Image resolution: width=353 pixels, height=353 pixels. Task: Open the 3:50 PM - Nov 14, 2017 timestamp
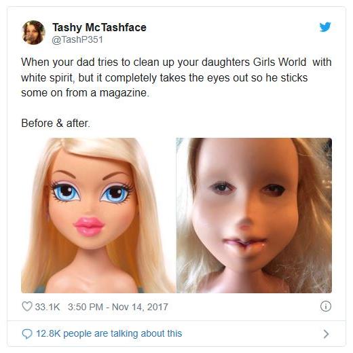pos(118,307)
